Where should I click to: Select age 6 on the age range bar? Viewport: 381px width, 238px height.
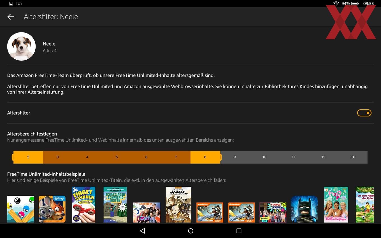[146, 157]
